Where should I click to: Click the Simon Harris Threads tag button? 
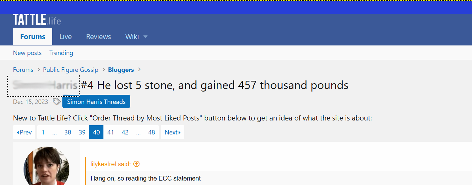(96, 102)
